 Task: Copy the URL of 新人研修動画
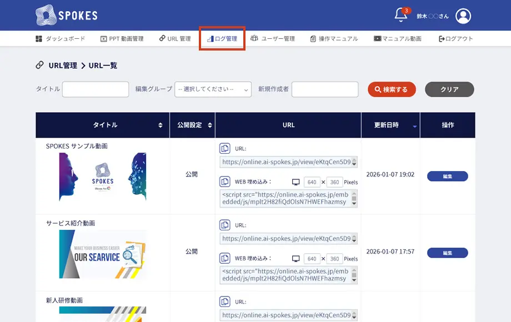(x=225, y=302)
